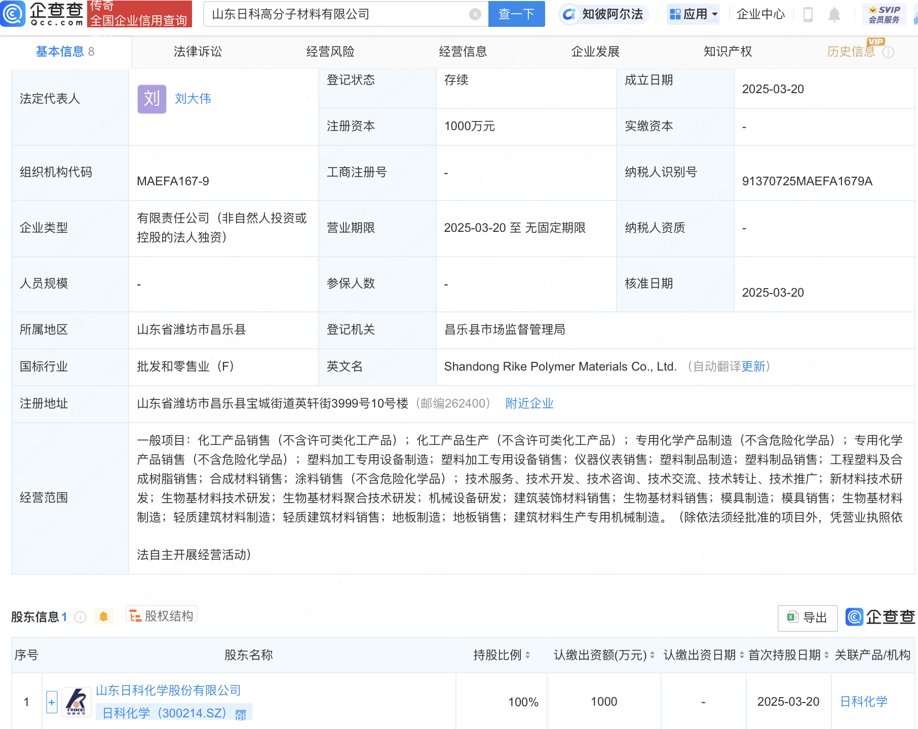The image size is (918, 729).
Task: Open 企业中心 in the header
Action: [760, 14]
